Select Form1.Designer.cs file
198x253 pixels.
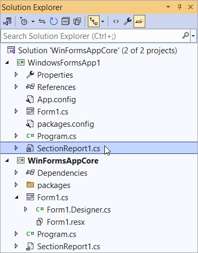[x=79, y=210]
